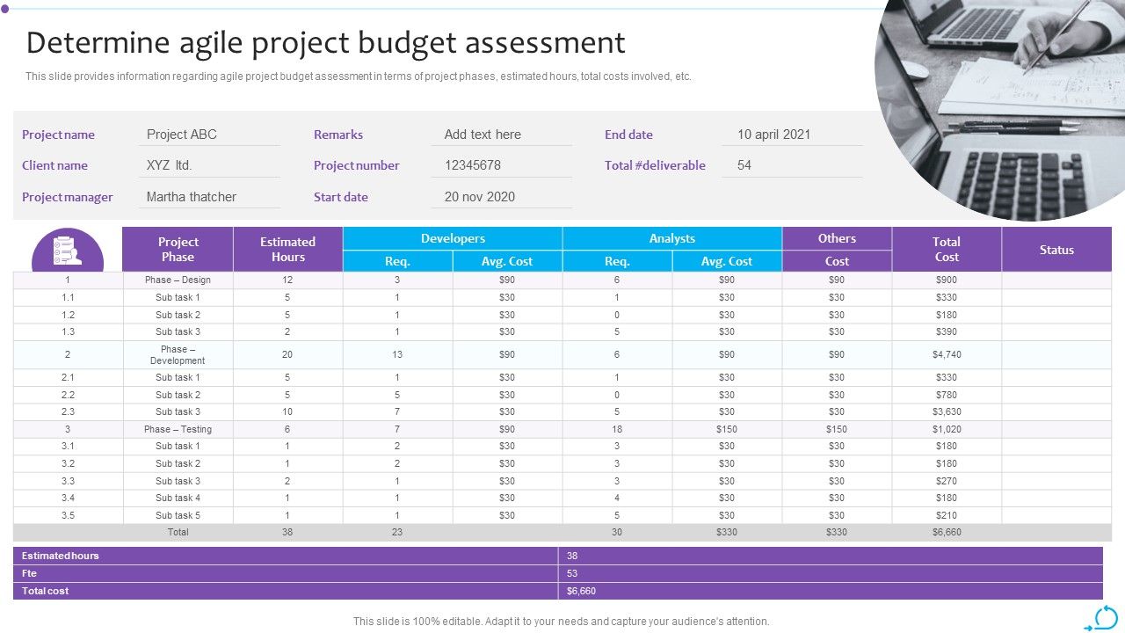The width and height of the screenshot is (1125, 633).
Task: Click the 'Total Cost' column header
Action: point(947,249)
